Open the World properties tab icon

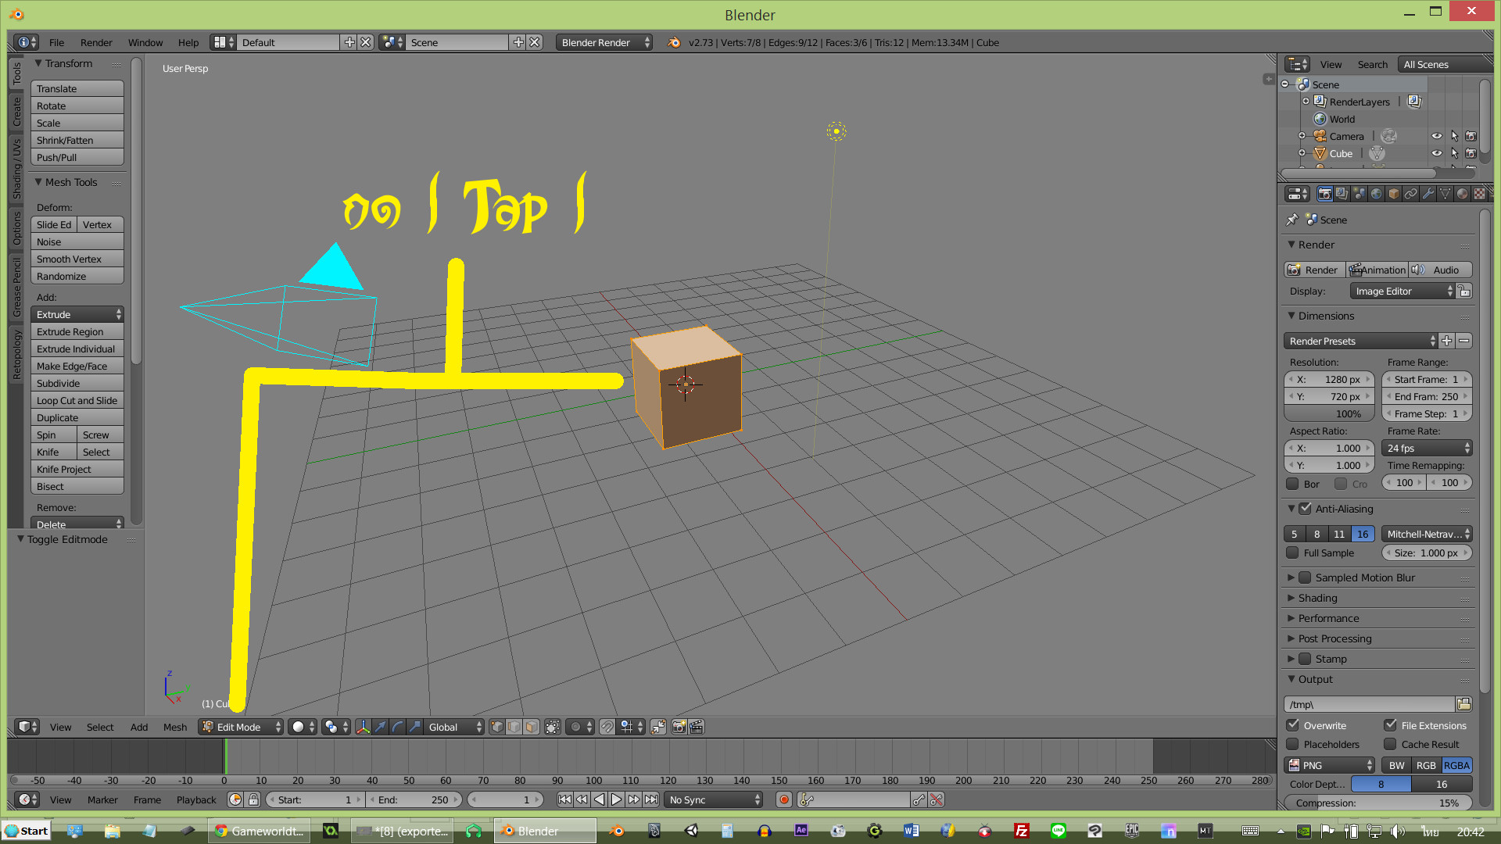point(1377,194)
